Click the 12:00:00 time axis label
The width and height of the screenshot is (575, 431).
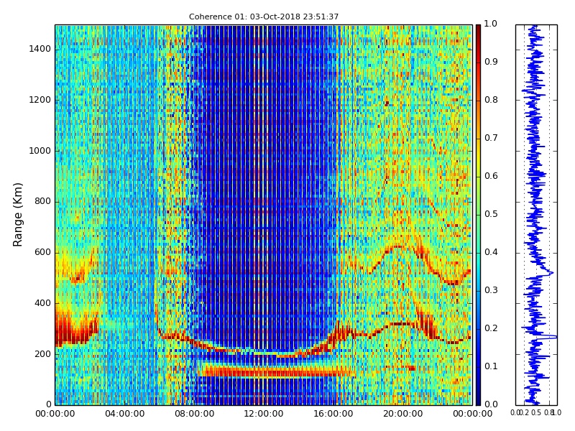(x=264, y=414)
